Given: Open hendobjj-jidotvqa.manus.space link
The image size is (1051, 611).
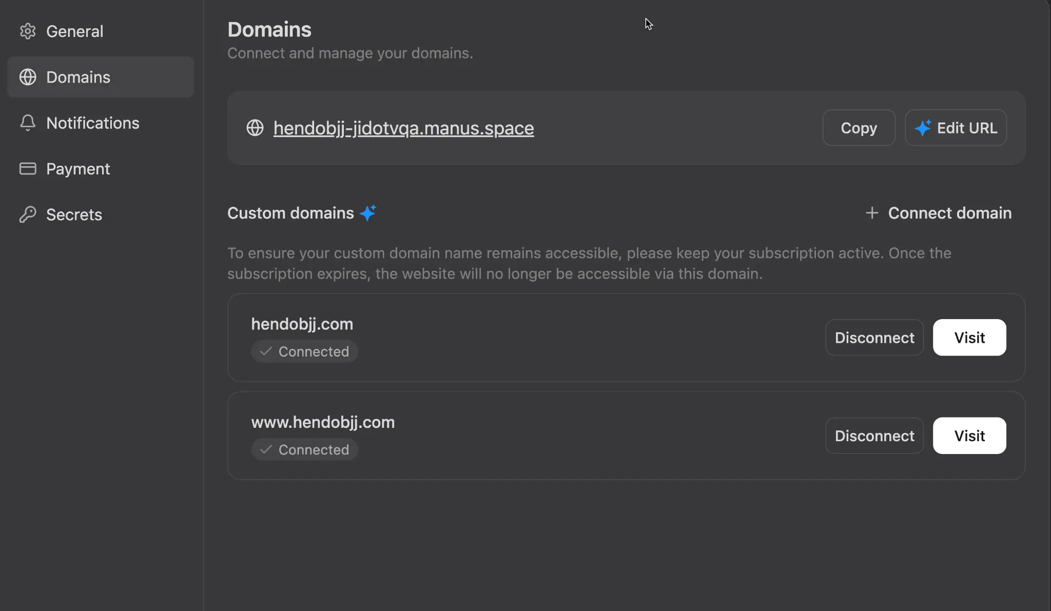Looking at the screenshot, I should (x=403, y=128).
